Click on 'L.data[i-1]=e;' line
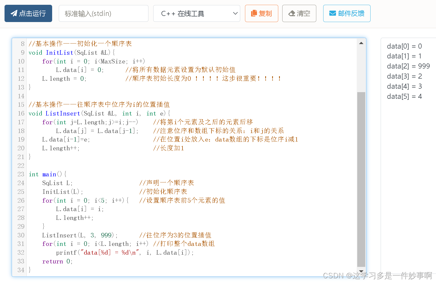Viewport: 436px width, 282px height. click(66, 139)
